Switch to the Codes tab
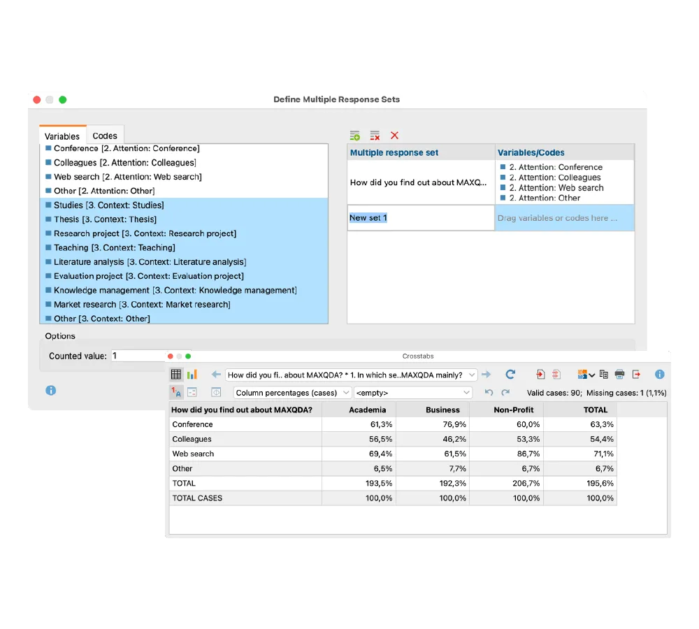Image resolution: width=699 pixels, height=629 pixels. tap(105, 136)
